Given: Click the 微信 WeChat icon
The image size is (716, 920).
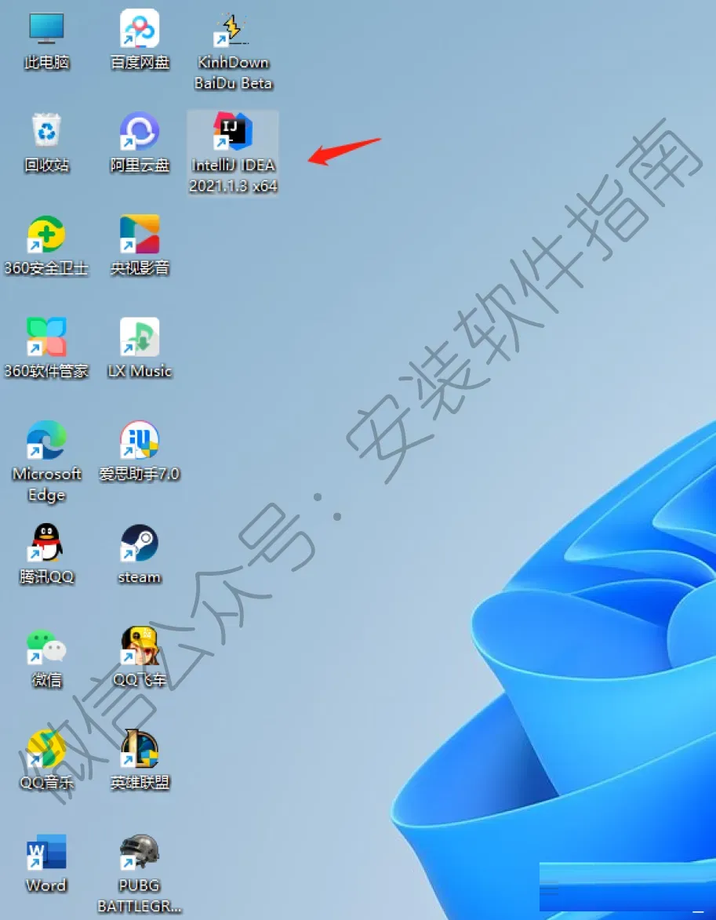Looking at the screenshot, I should [x=46, y=646].
